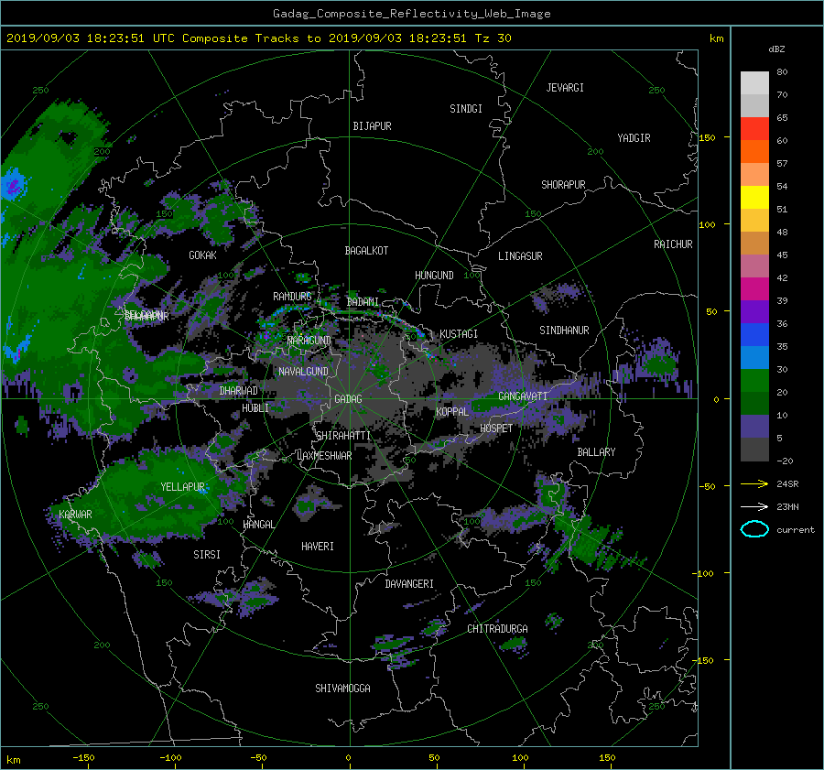Screen dimensions: 824x770
Task: Click the BALLARY city label
Action: 596,452
